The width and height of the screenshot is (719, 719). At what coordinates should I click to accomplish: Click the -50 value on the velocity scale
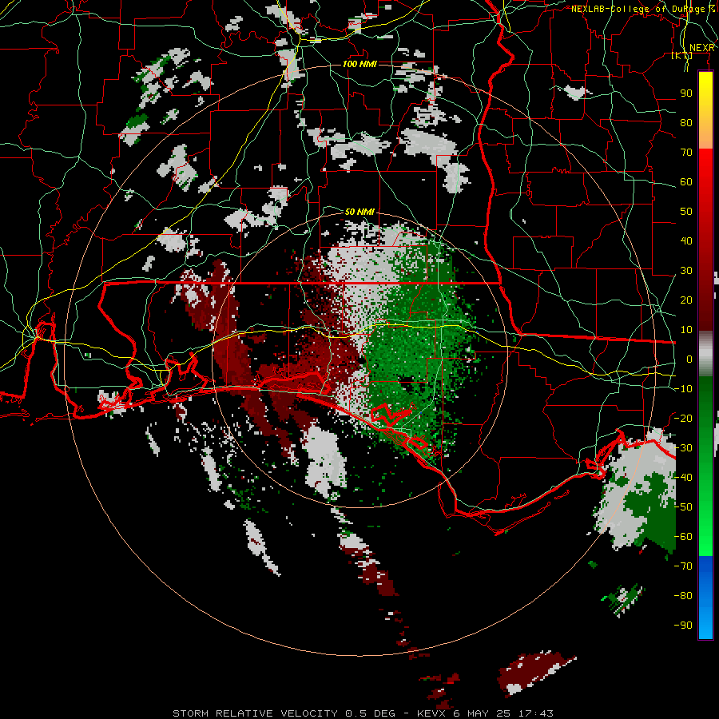[683, 507]
